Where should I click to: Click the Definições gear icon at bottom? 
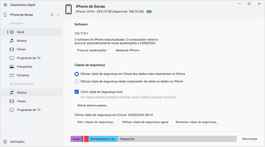[5, 142]
